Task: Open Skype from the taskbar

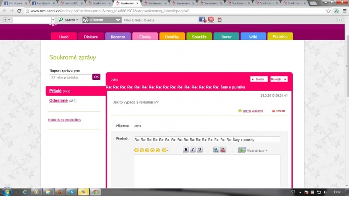Action: tap(71, 192)
